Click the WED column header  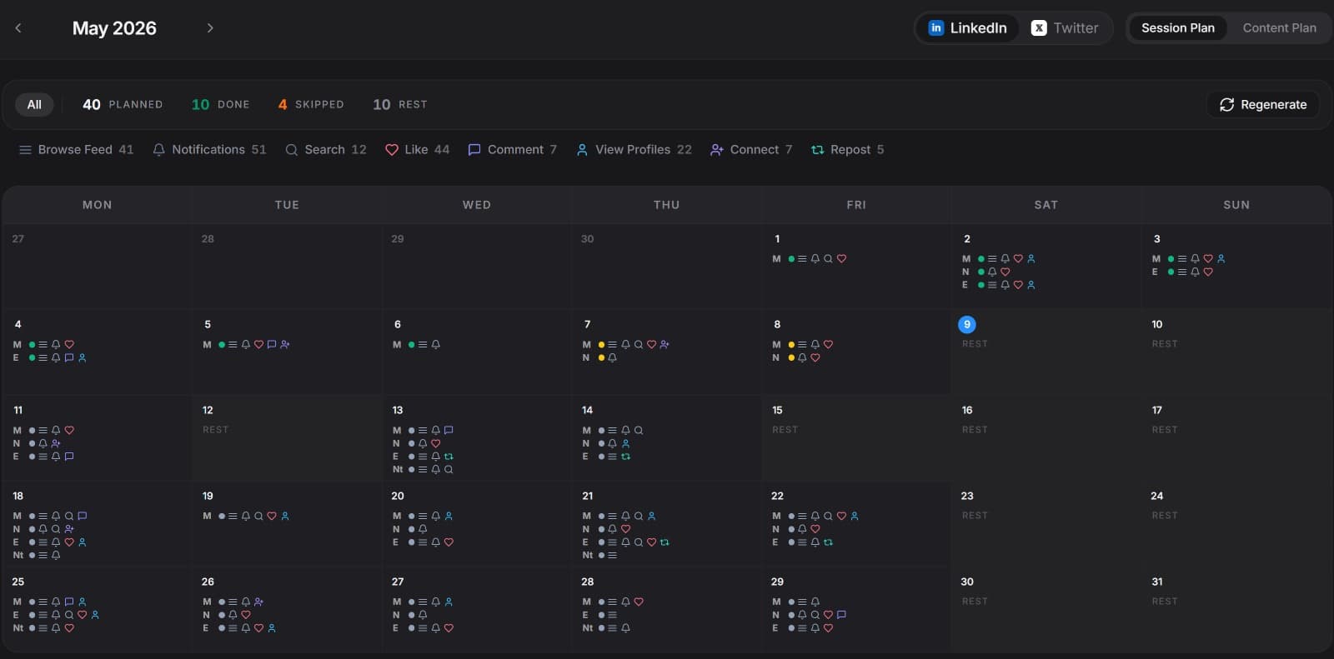point(477,205)
